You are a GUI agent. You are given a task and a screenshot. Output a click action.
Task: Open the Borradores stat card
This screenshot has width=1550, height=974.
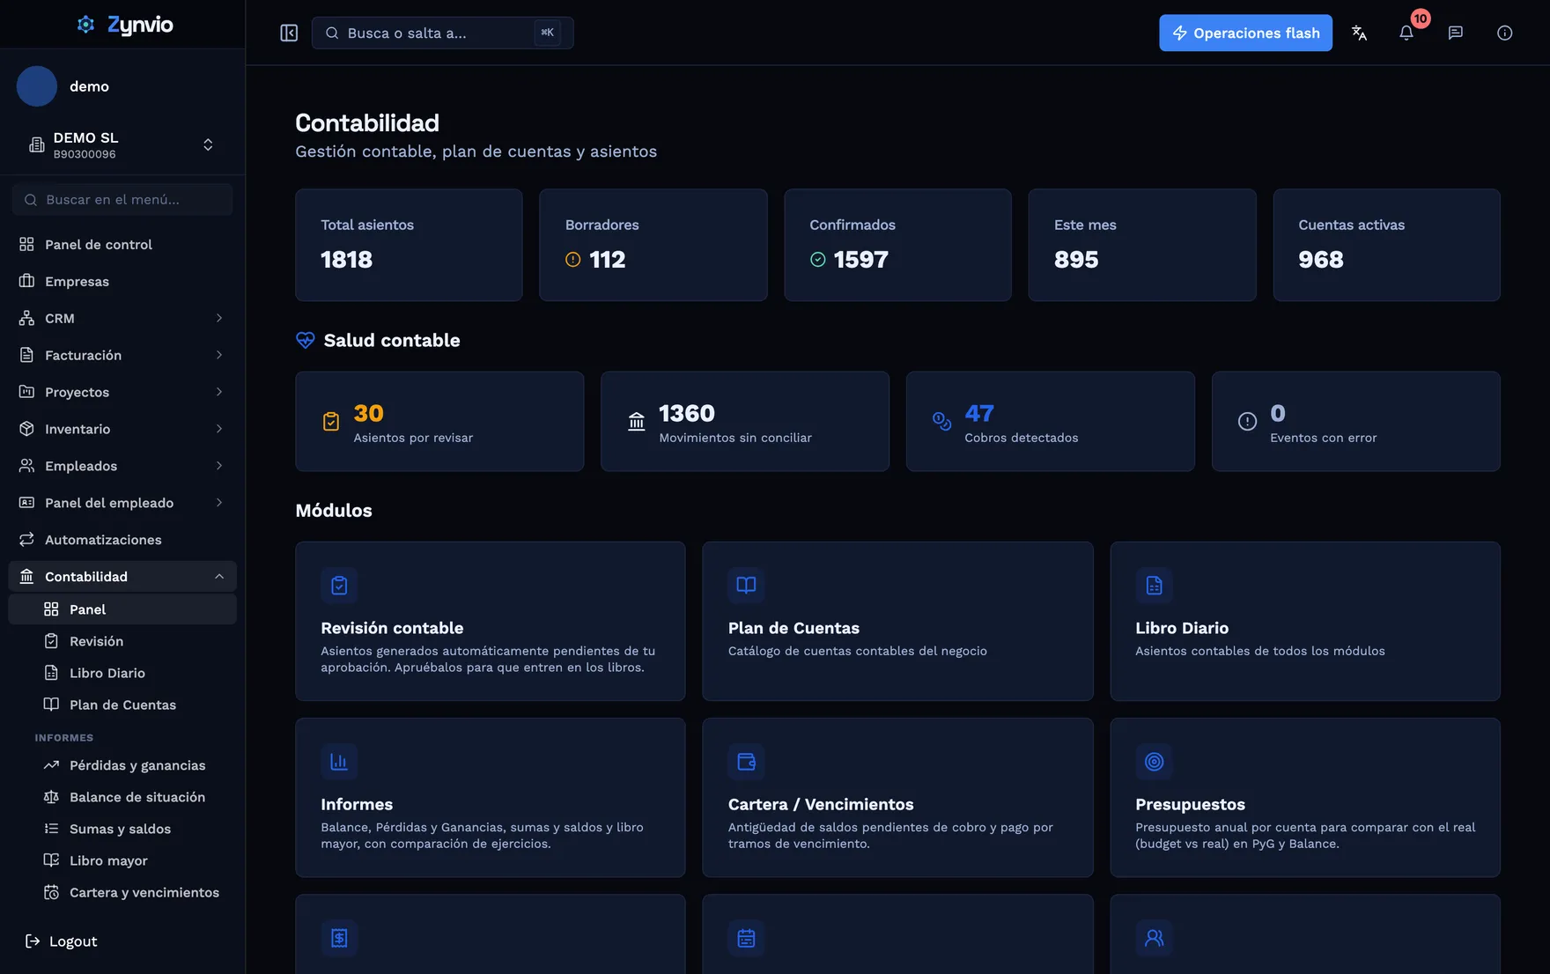tap(653, 245)
